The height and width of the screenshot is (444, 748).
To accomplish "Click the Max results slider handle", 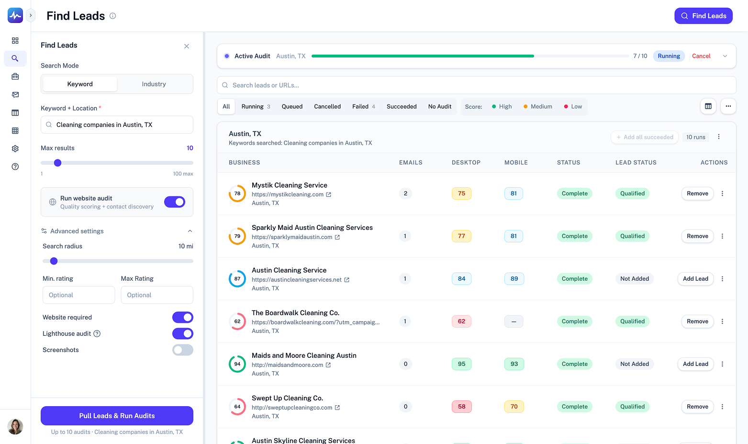I will 58,163.
